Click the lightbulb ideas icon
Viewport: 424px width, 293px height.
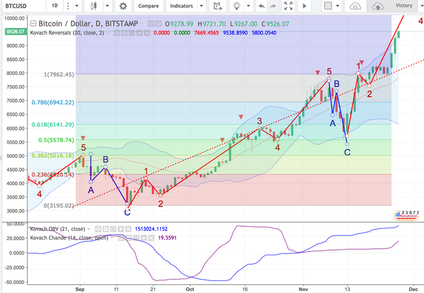coord(237,6)
